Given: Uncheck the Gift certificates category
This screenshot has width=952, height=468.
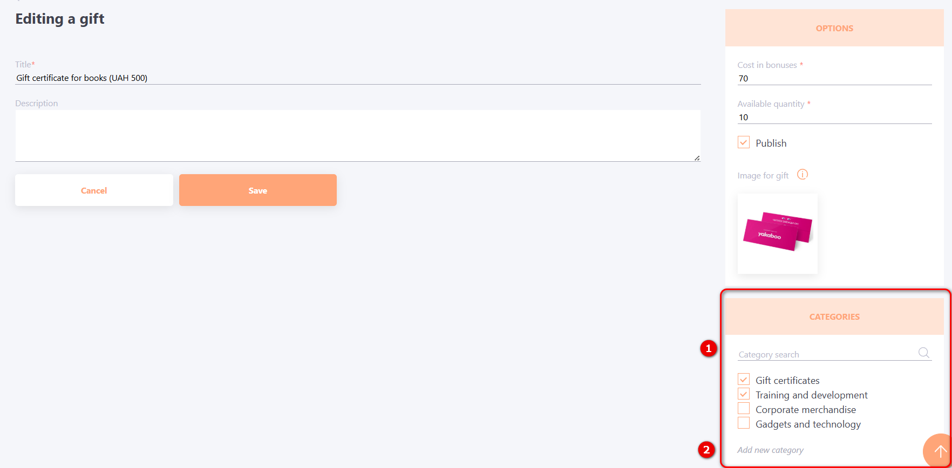Looking at the screenshot, I should [744, 380].
